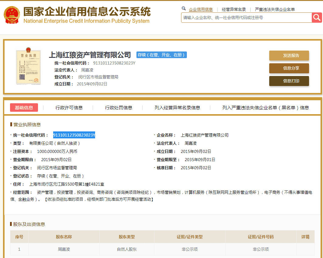
Task: Open the 经营异常名录 link
Action: pyautogui.click(x=234, y=9)
